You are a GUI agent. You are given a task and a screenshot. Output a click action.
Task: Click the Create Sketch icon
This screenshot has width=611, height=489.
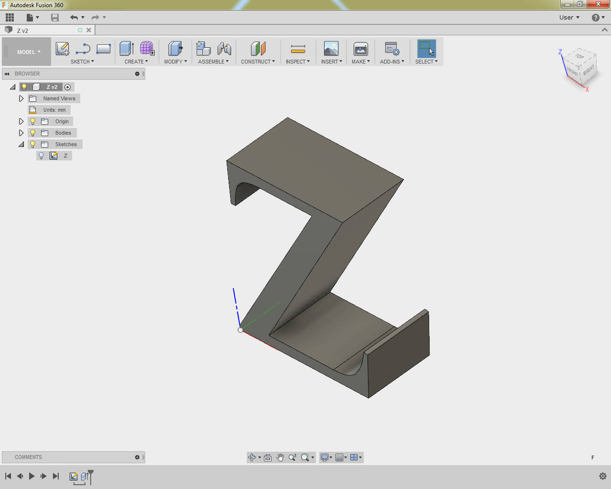tap(62, 49)
